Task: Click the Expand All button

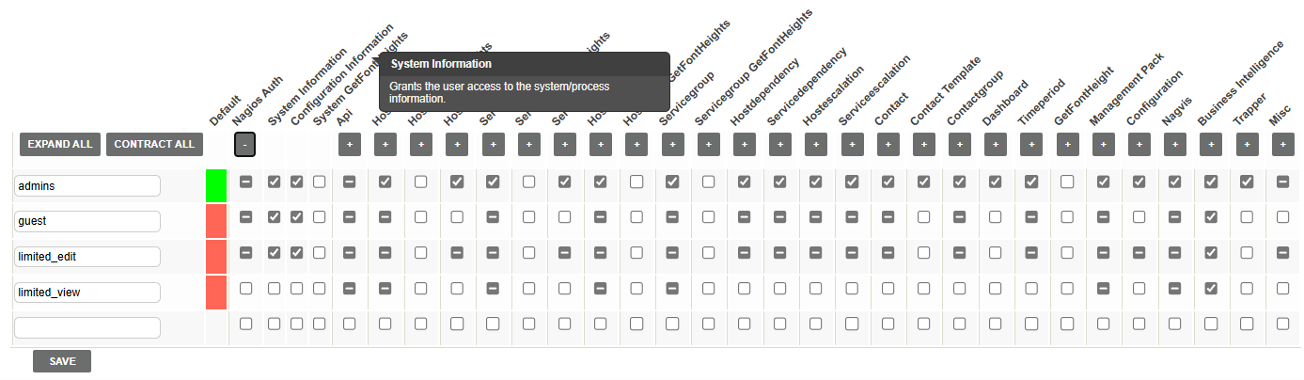Action: coord(60,144)
